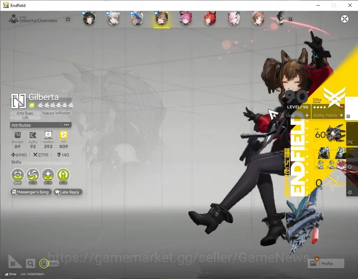
Task: Click the Gilberta/Overview breadcrumb title
Action: pyautogui.click(x=38, y=21)
